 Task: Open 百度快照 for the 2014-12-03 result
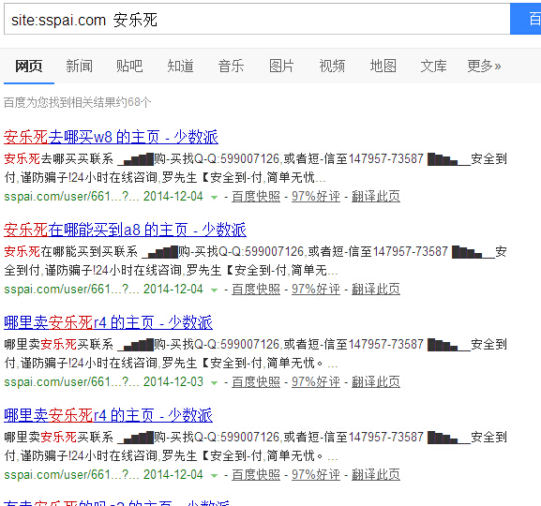point(256,382)
